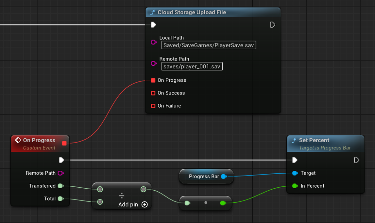Click Cloud Storage Upload File output exec pin
375x223 pixels.
coord(272,25)
